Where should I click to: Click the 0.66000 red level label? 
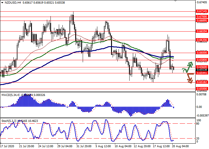click(202, 53)
